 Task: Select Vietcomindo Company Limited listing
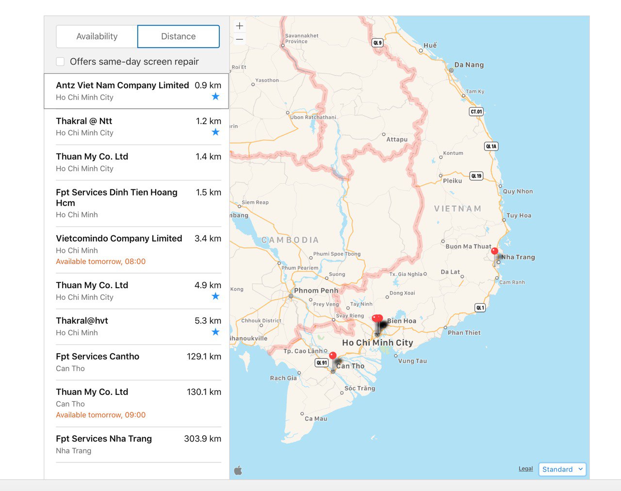click(x=138, y=250)
